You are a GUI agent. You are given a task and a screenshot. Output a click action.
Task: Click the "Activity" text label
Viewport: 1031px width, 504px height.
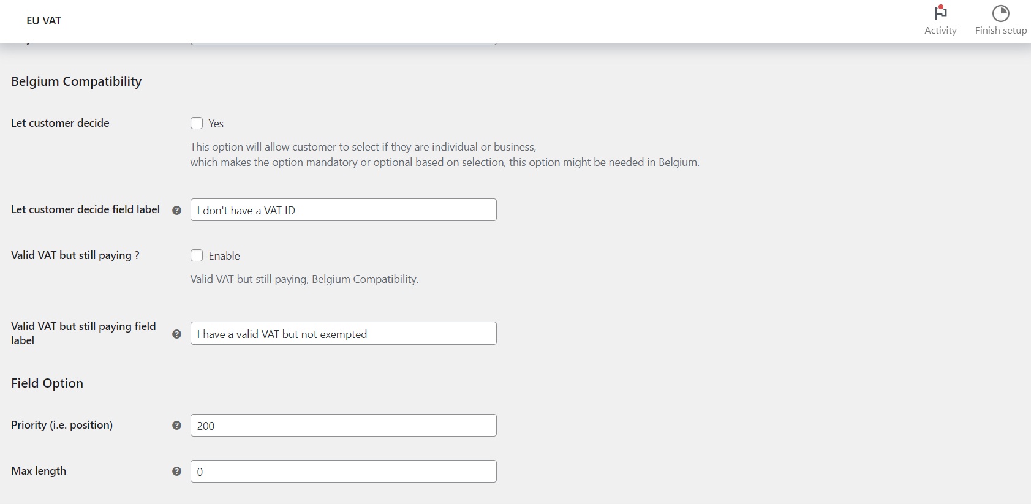click(940, 30)
